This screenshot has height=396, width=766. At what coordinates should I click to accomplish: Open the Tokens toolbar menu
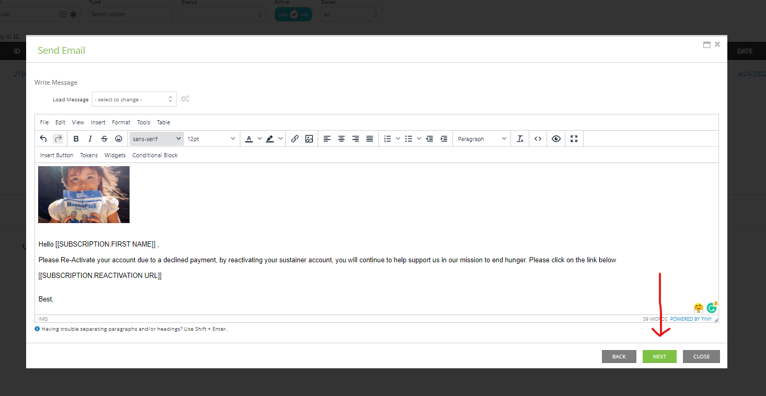[x=89, y=155]
